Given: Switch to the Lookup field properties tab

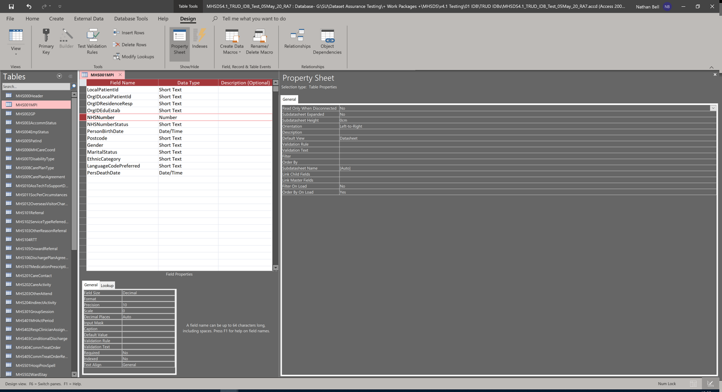Looking at the screenshot, I should (107, 286).
